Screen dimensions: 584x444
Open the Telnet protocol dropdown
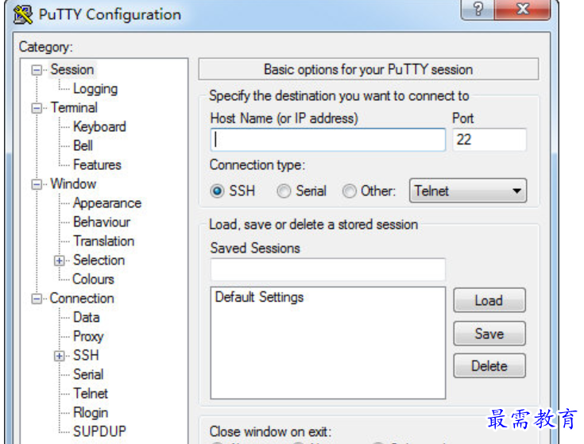[468, 191]
